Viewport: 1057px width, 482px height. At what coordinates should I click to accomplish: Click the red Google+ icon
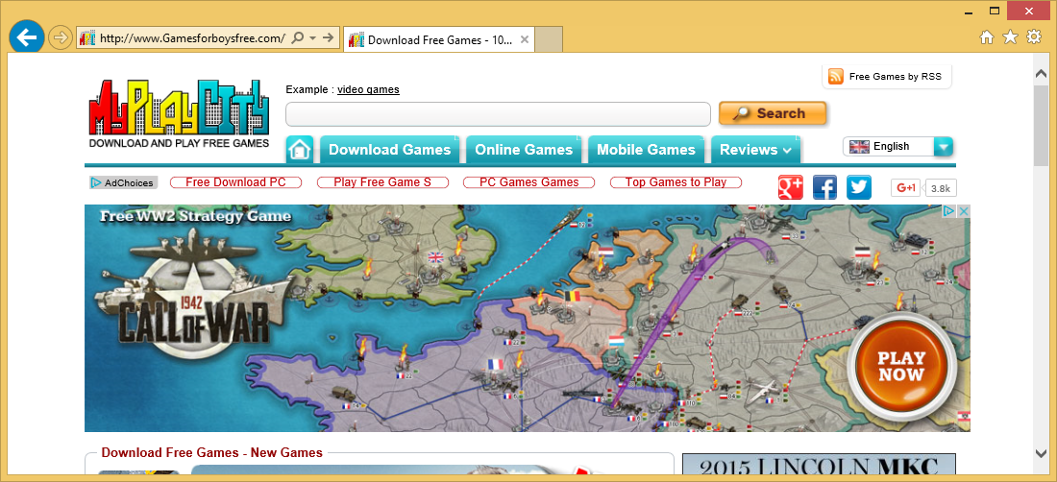tap(791, 187)
